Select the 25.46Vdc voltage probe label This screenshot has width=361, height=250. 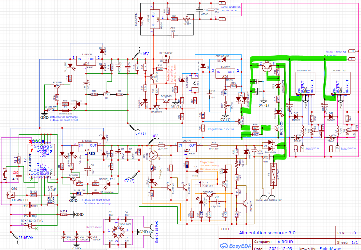click(26, 238)
